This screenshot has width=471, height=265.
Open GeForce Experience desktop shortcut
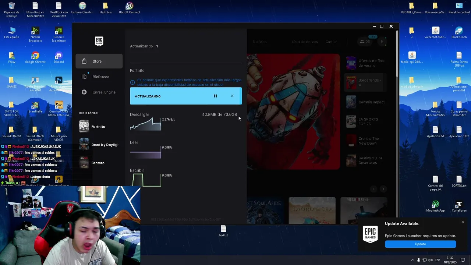59,35
